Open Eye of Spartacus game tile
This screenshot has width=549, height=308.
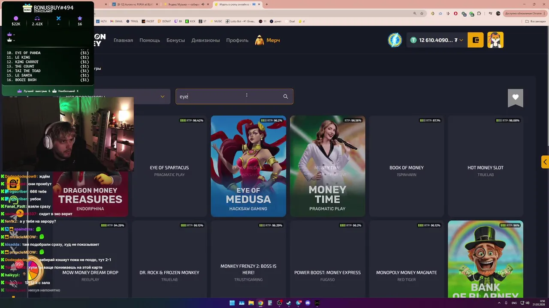click(x=169, y=166)
